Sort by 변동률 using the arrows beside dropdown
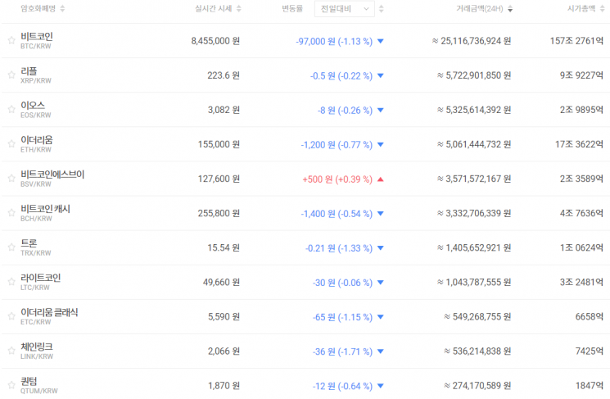Viewport: 610px width, 399px height. coord(382,8)
